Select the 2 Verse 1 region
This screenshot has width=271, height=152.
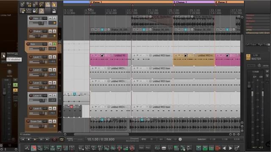[131, 2]
